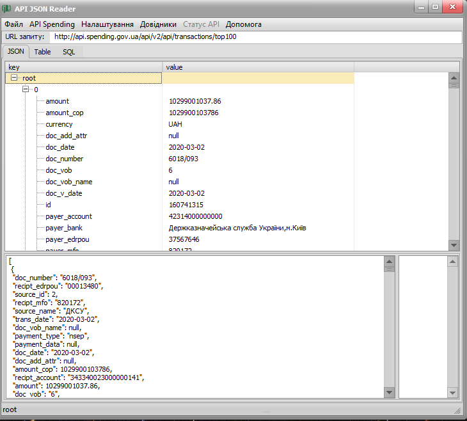This screenshot has height=421, width=467.
Task: Open the Допомога menu
Action: pos(244,24)
